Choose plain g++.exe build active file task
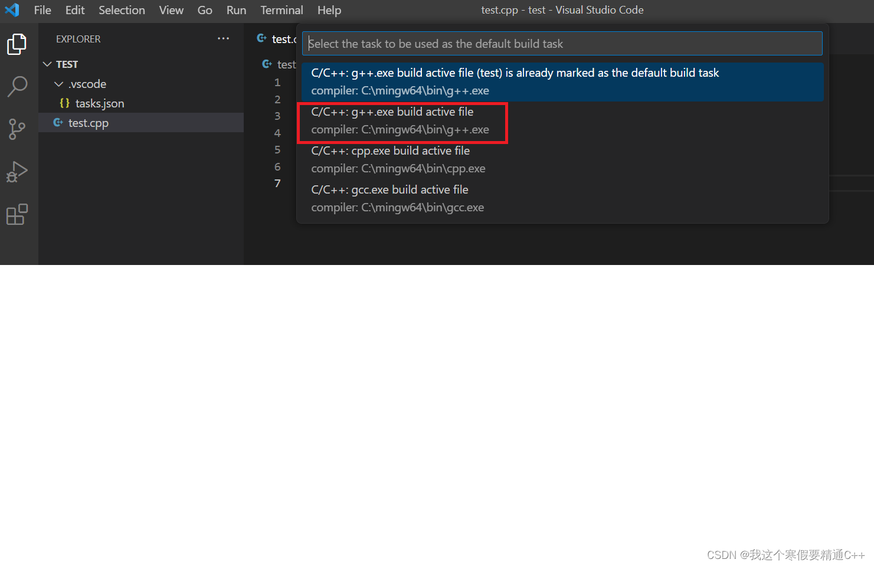 pos(563,120)
